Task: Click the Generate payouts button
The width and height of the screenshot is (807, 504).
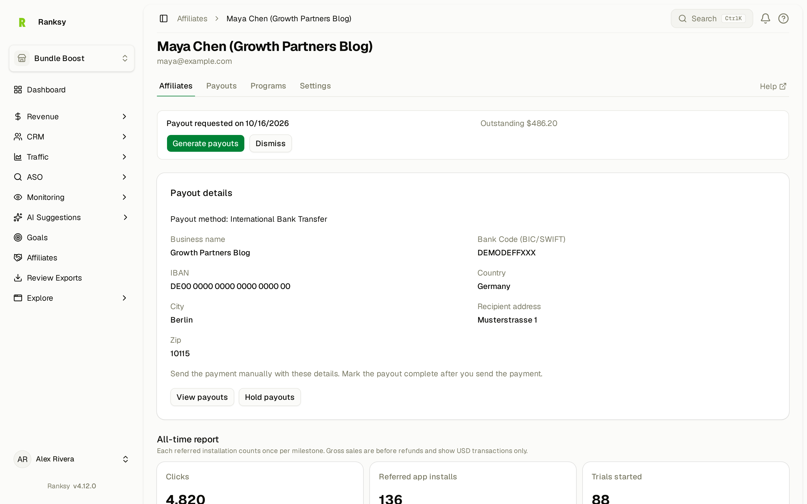Action: 205,143
